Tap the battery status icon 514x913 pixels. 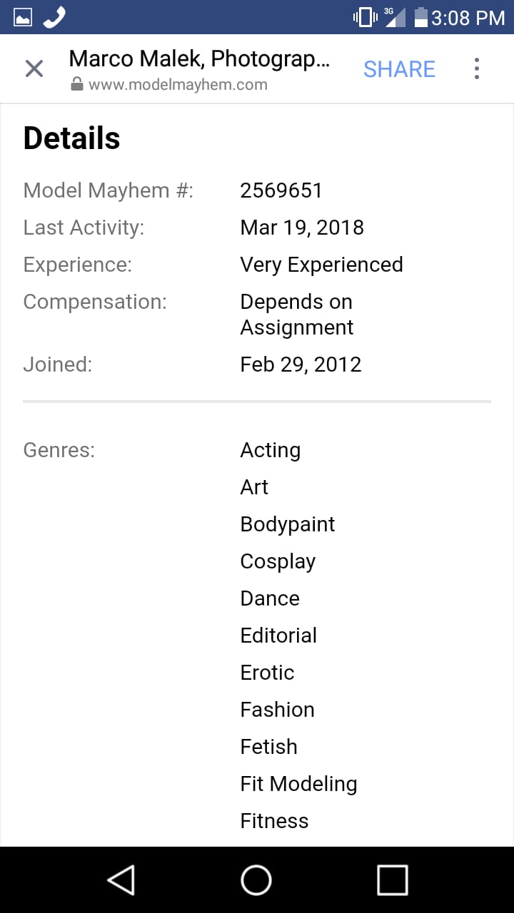(420, 17)
